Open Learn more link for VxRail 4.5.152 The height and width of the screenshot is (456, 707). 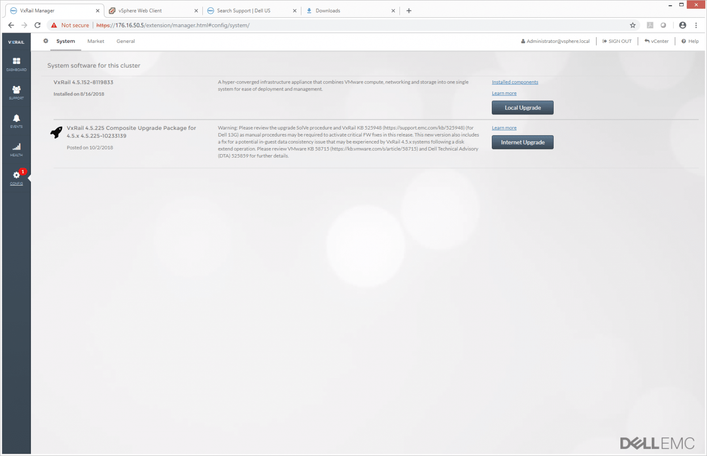tap(504, 93)
